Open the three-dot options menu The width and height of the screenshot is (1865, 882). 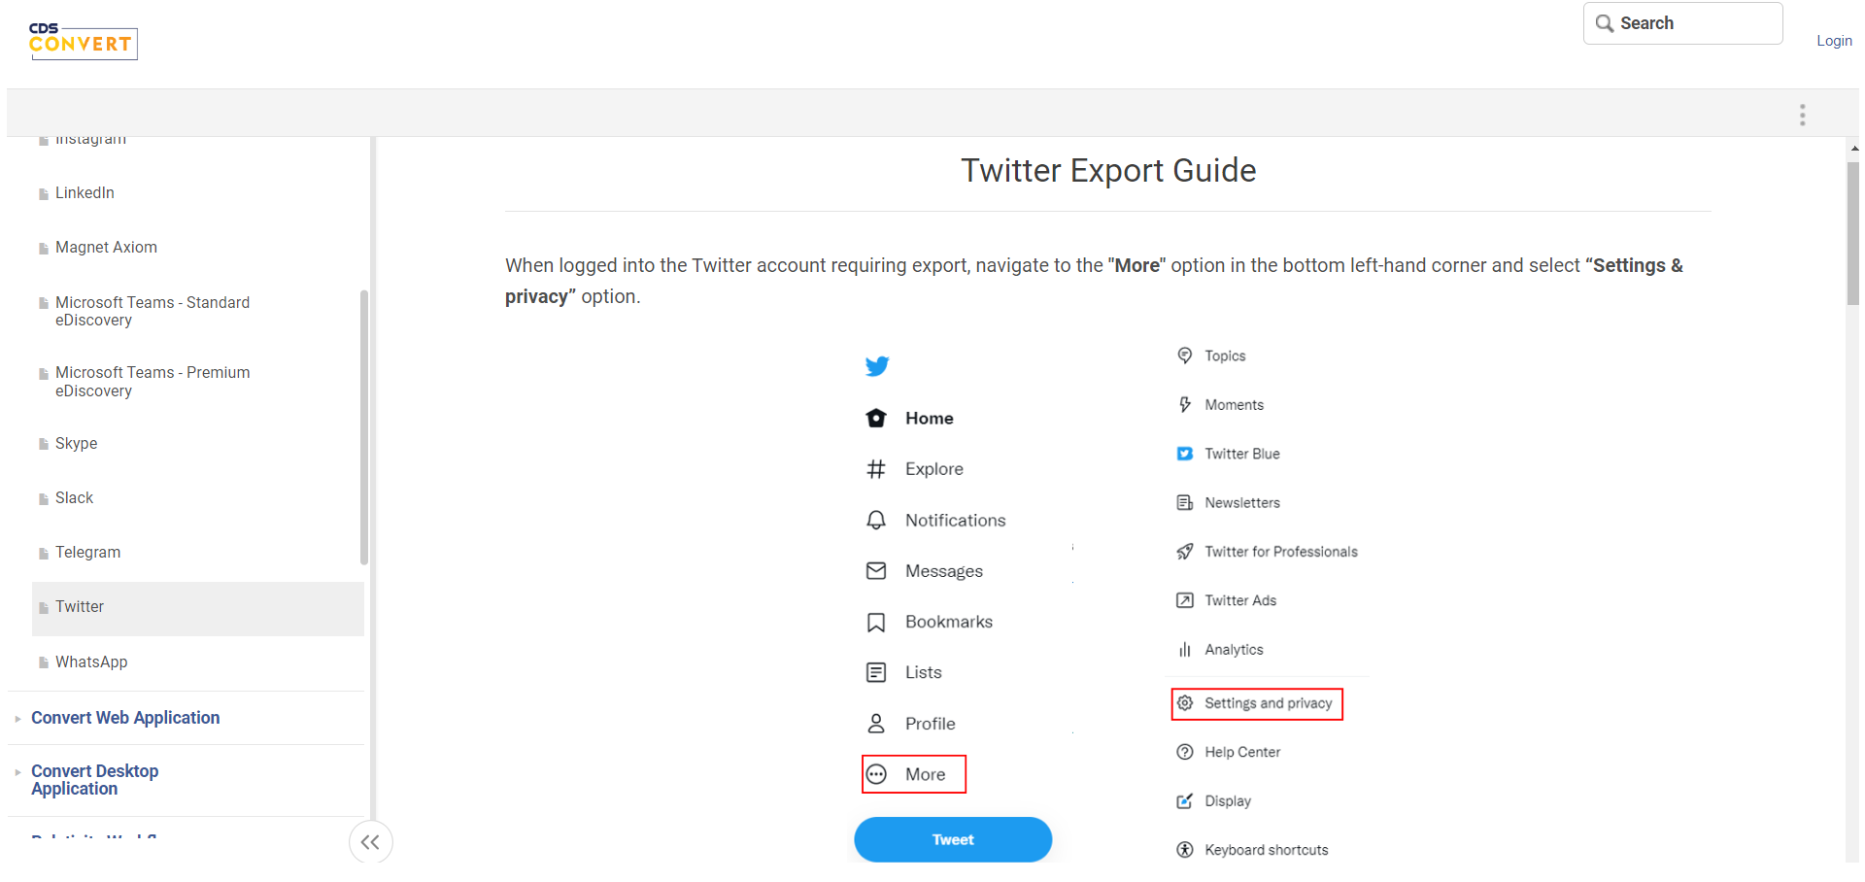(1802, 115)
